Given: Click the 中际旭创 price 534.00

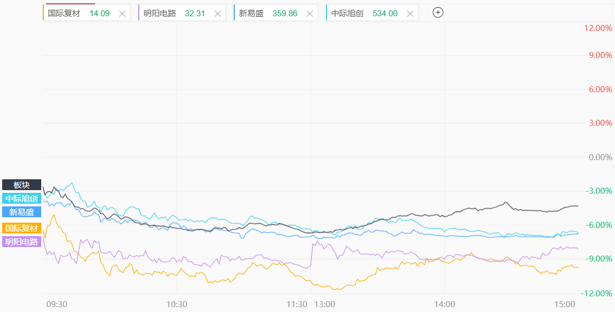Looking at the screenshot, I should tap(385, 14).
